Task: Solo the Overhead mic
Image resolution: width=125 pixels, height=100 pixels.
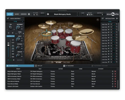Action: click(x=22, y=46)
